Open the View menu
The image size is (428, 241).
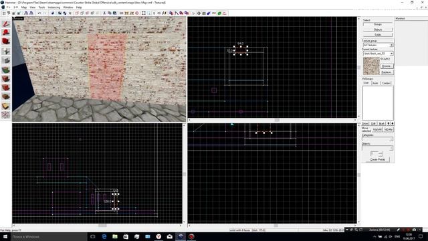click(33, 7)
